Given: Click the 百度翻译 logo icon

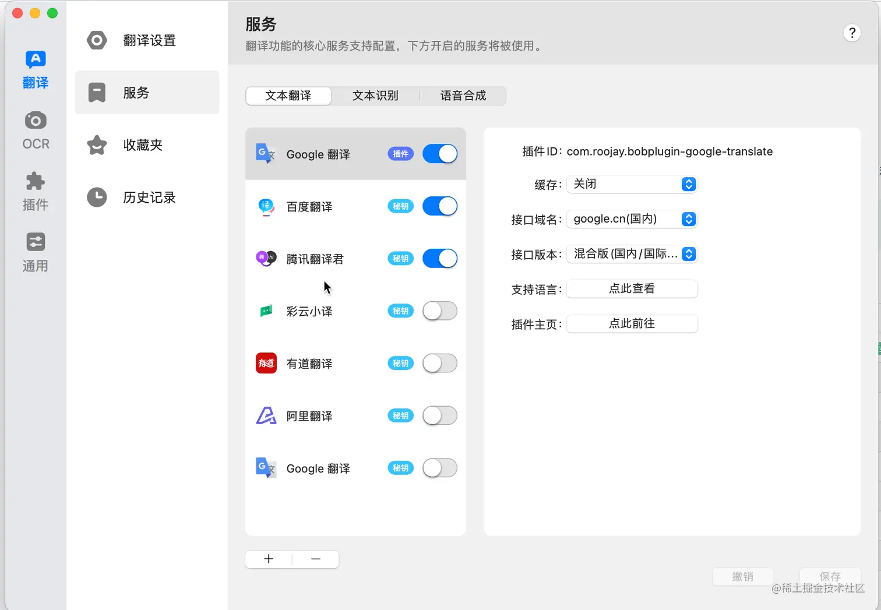Looking at the screenshot, I should tap(266, 206).
